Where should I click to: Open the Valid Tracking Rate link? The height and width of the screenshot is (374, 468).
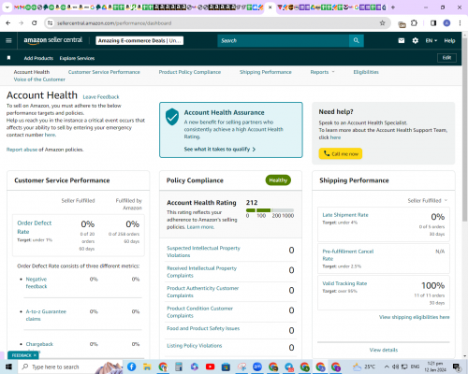click(344, 283)
